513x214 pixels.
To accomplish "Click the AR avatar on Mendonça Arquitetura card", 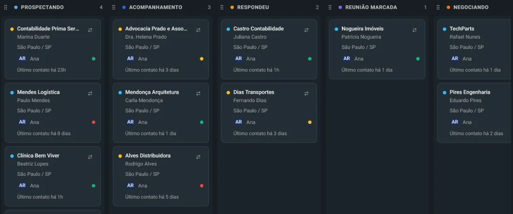I will [x=131, y=122].
